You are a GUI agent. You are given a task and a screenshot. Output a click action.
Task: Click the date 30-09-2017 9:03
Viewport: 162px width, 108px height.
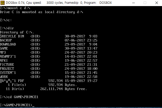pyautogui.click(x=81, y=36)
